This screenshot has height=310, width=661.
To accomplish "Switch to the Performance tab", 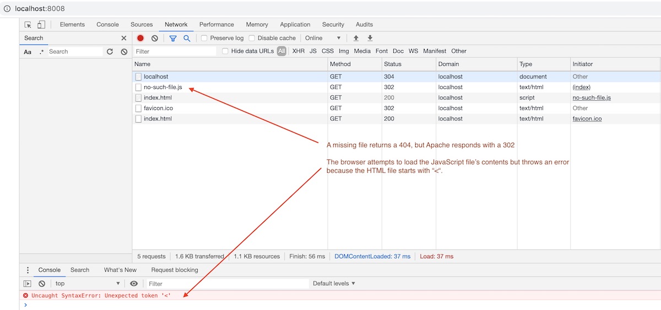I will (216, 25).
